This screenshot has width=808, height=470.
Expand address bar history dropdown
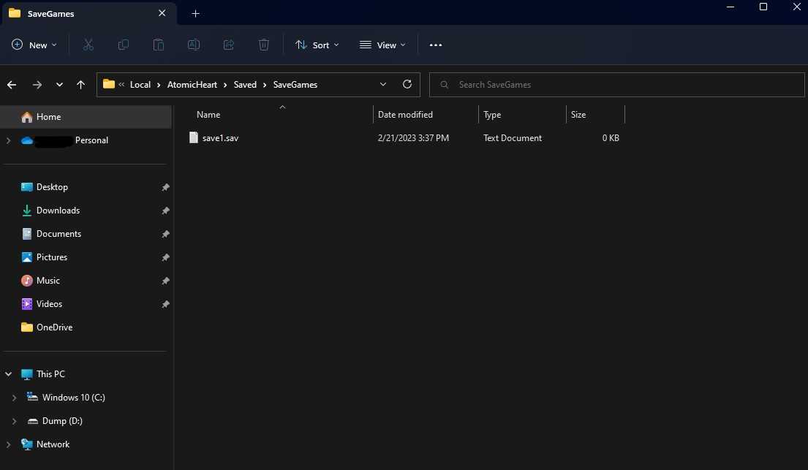pyautogui.click(x=383, y=84)
